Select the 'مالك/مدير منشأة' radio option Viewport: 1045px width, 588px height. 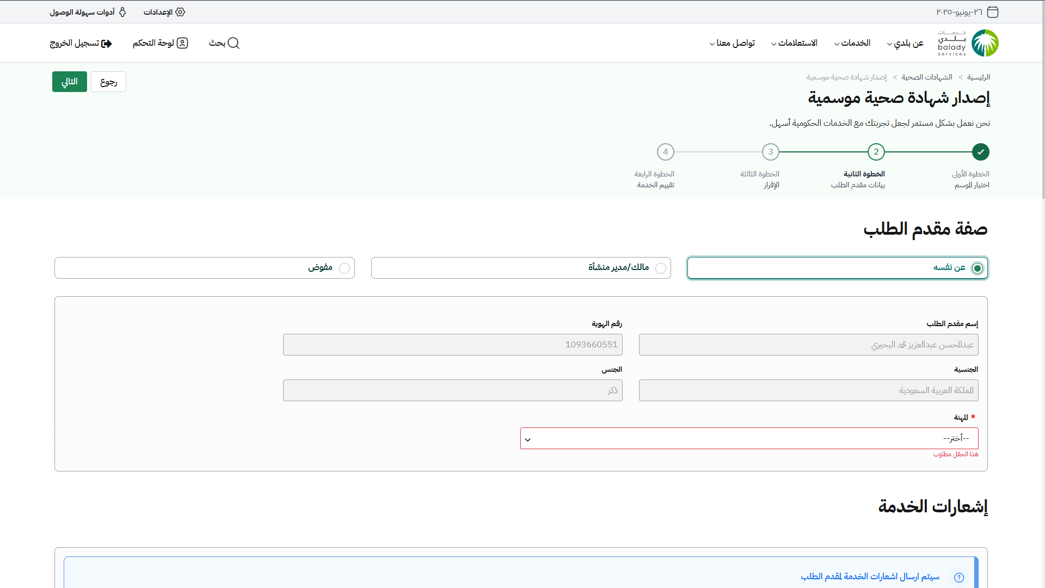661,268
